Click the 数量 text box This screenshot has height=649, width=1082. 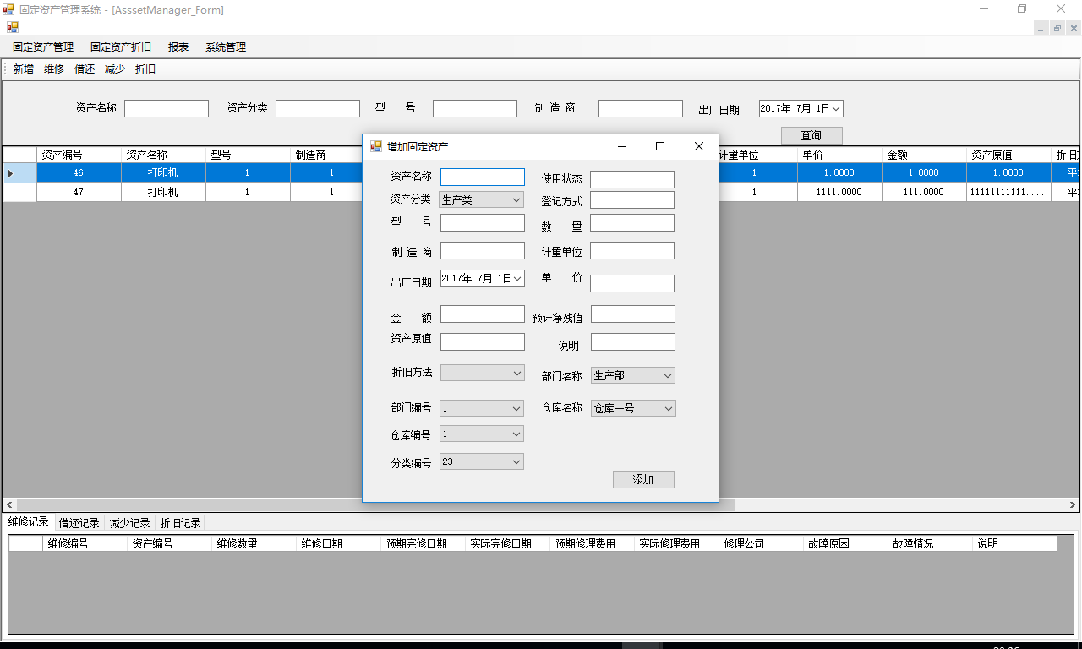point(632,222)
